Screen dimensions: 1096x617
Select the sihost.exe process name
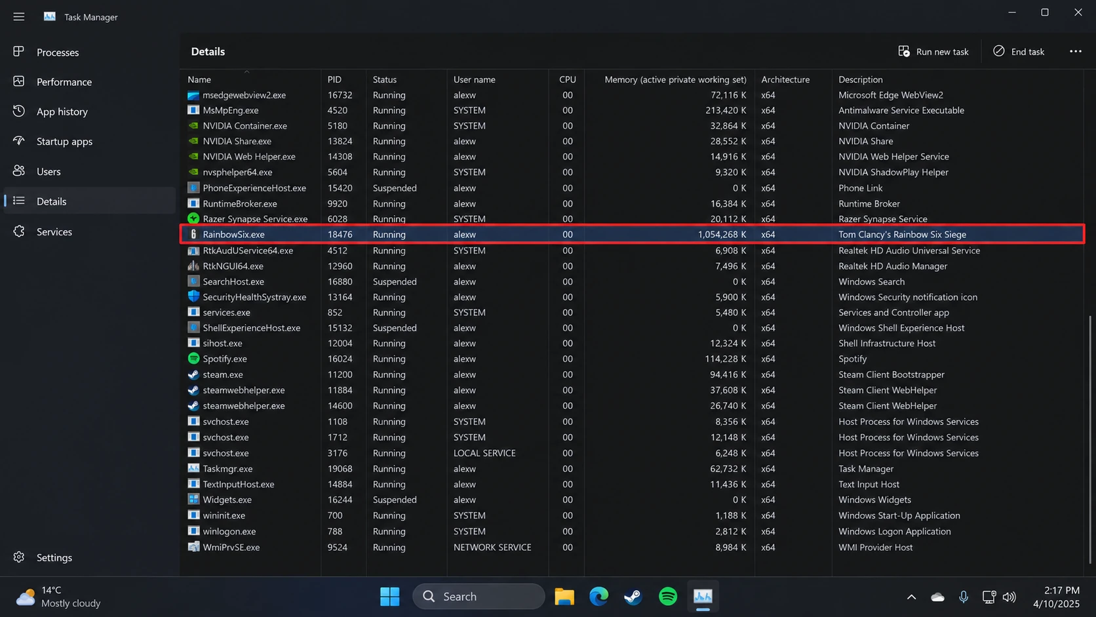(x=222, y=344)
